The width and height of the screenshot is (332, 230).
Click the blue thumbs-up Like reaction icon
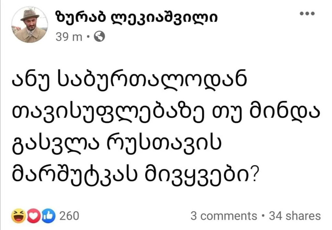pos(48,215)
